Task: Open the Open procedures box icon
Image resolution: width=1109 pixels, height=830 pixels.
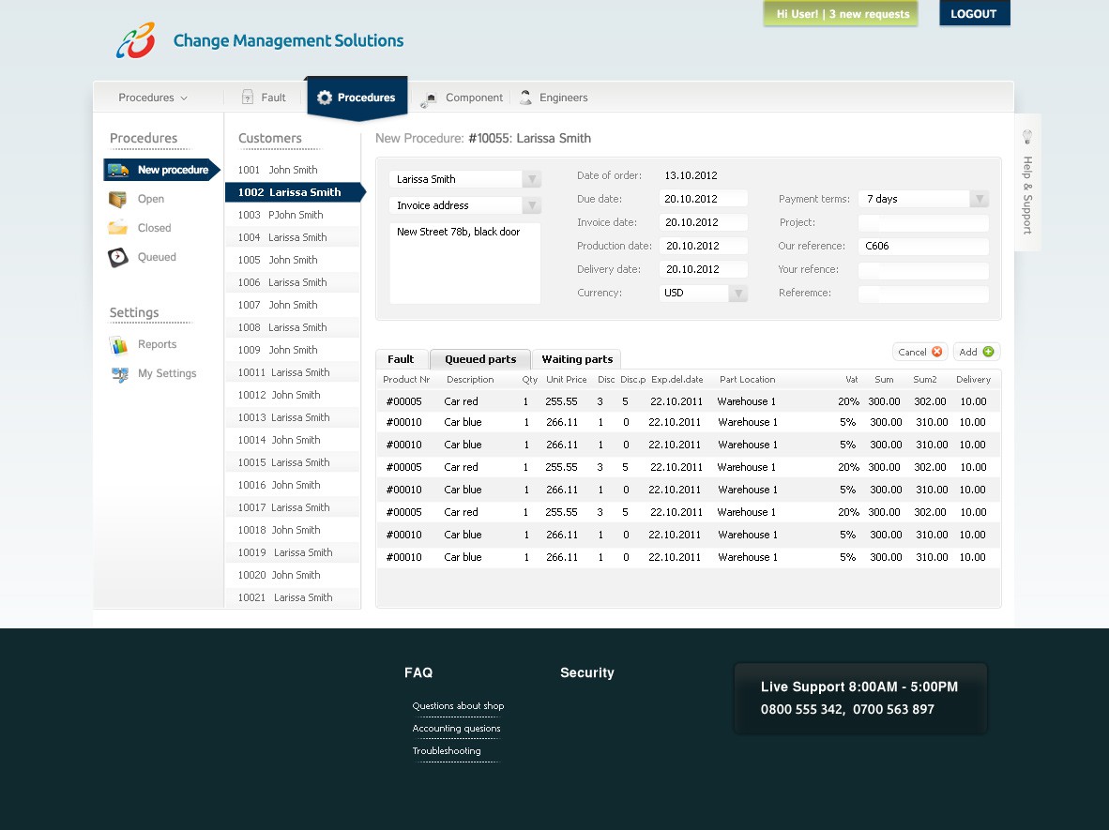Action: coord(118,199)
